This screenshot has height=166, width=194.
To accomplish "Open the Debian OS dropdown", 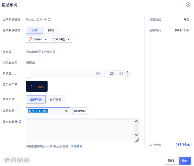I will point(37,39).
